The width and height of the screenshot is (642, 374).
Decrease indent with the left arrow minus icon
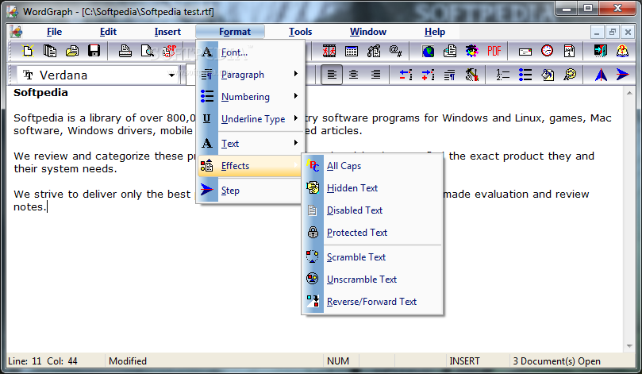pyautogui.click(x=406, y=75)
